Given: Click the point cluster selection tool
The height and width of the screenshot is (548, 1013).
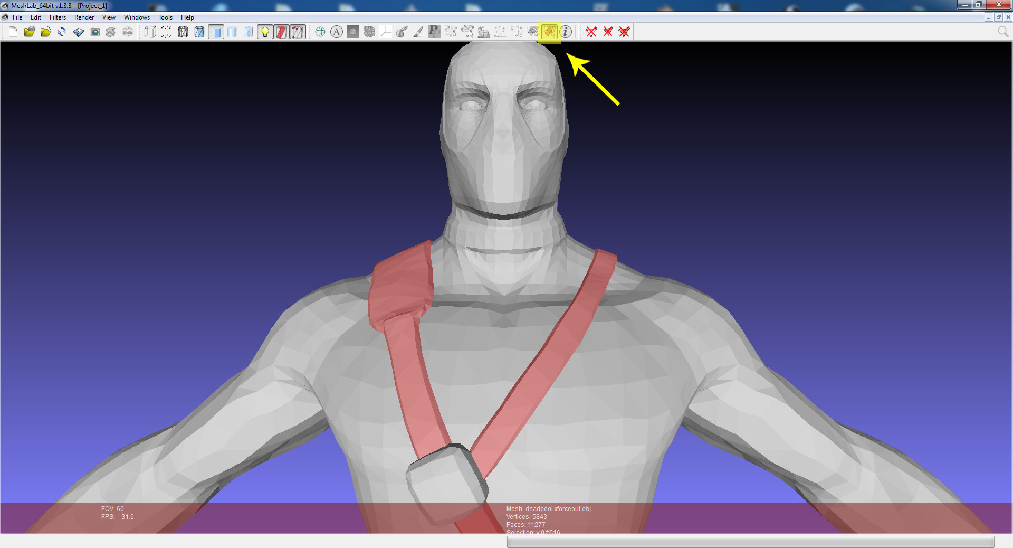Looking at the screenshot, I should coord(451,32).
